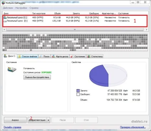The width and height of the screenshot is (151, 131).
Task: Sort by the Тип носителя column header
Action: (x=39, y=14)
